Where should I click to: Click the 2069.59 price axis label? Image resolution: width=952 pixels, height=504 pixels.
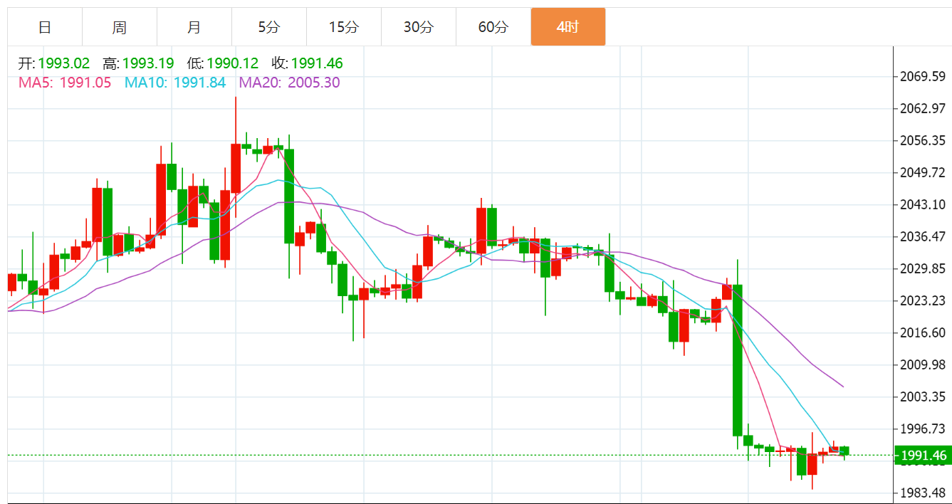point(924,77)
